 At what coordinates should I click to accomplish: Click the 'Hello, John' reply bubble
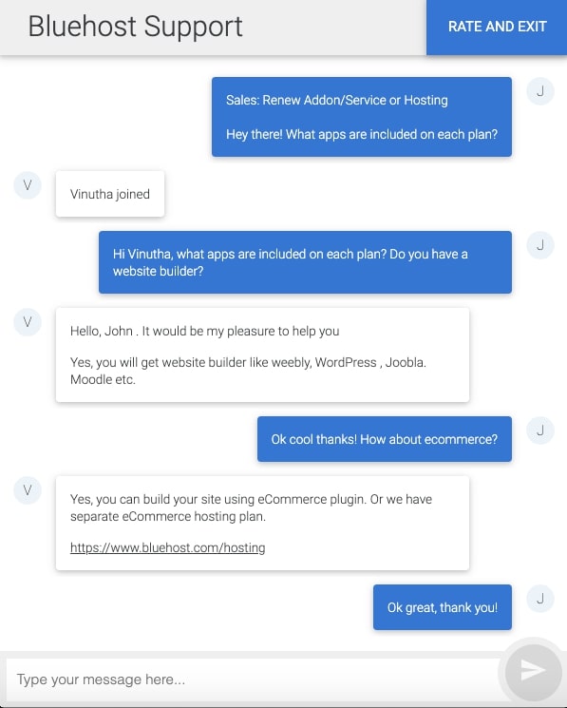tap(262, 354)
